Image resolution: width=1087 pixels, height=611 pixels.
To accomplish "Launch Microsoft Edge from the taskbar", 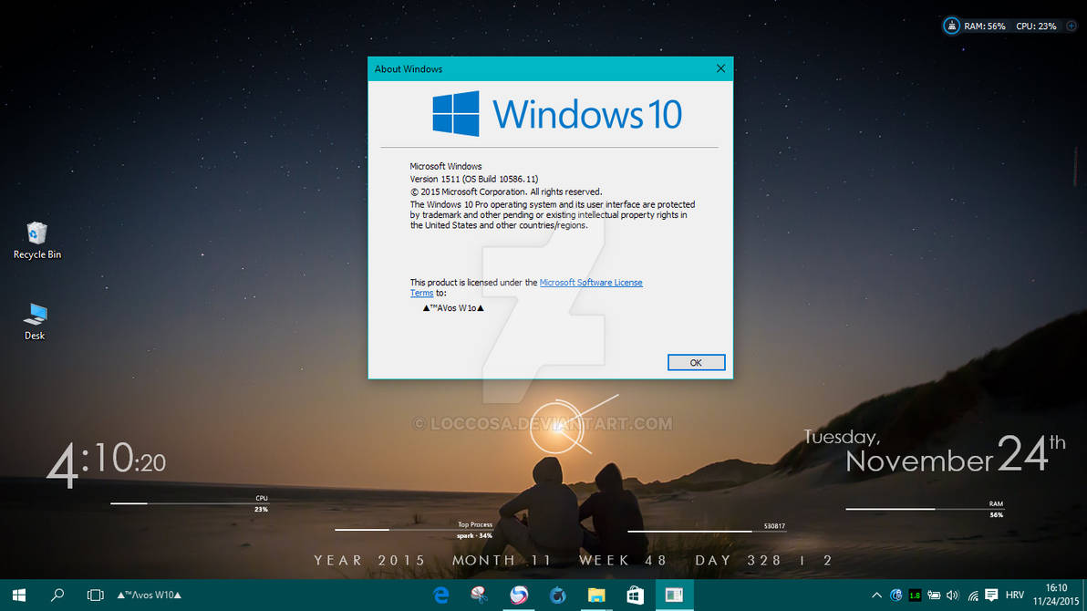I will click(440, 595).
